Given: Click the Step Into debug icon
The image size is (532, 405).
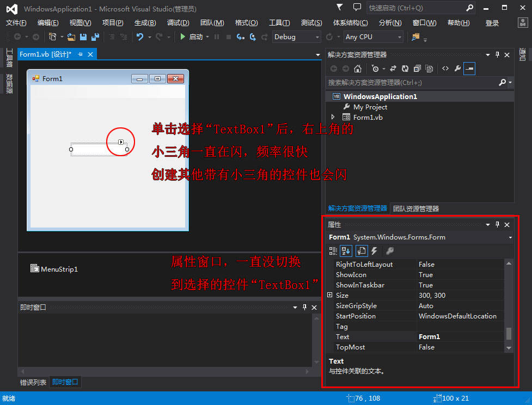Looking at the screenshot, I should pyautogui.click(x=241, y=36).
